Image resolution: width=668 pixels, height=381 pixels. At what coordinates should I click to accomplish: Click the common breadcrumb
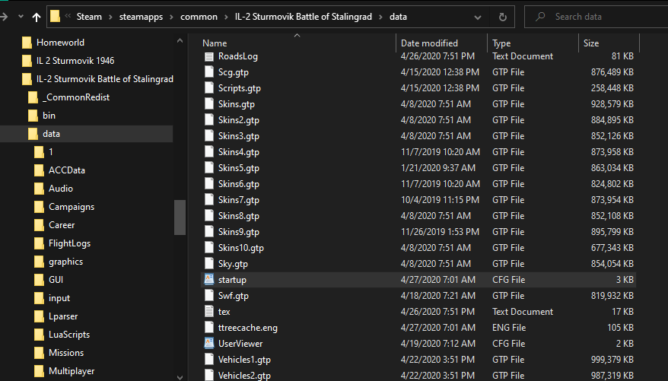pyautogui.click(x=199, y=17)
